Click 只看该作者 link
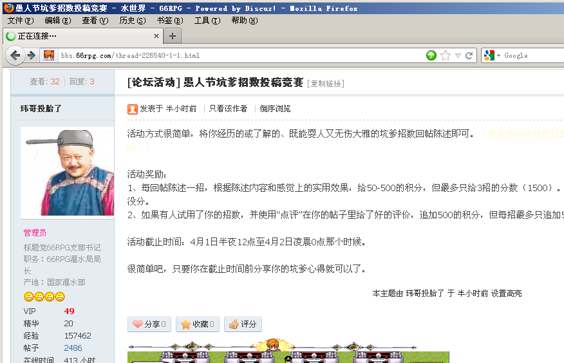 pos(228,109)
